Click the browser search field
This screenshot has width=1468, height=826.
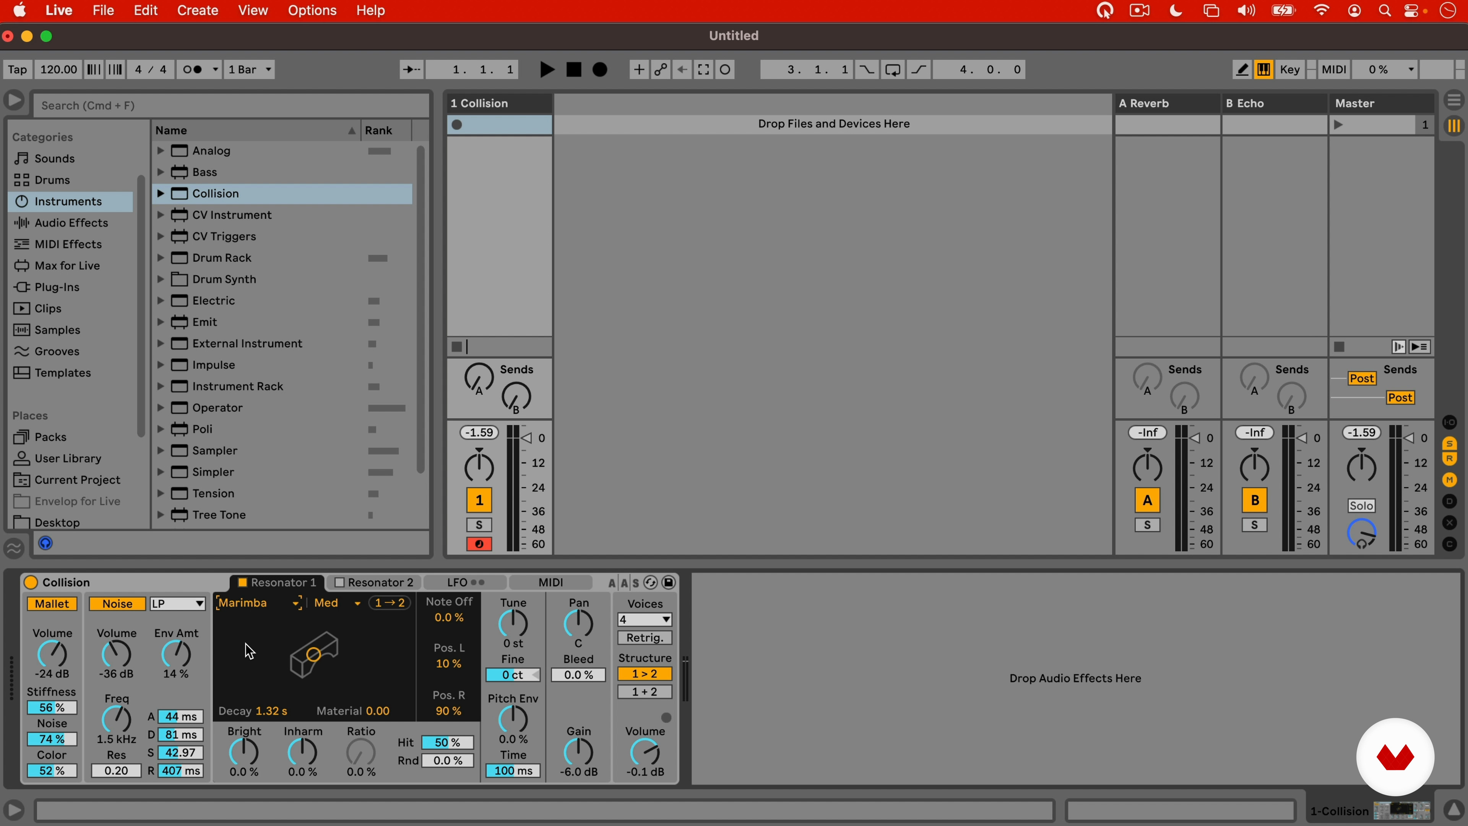tap(231, 106)
